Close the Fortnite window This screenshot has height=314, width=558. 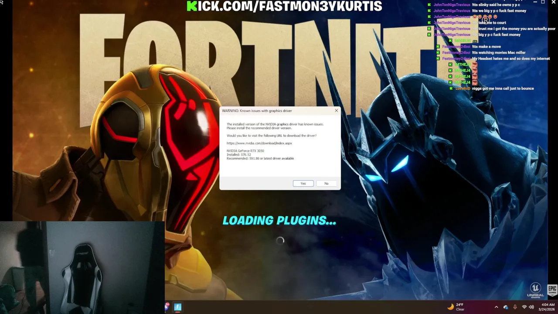tap(554, 2)
